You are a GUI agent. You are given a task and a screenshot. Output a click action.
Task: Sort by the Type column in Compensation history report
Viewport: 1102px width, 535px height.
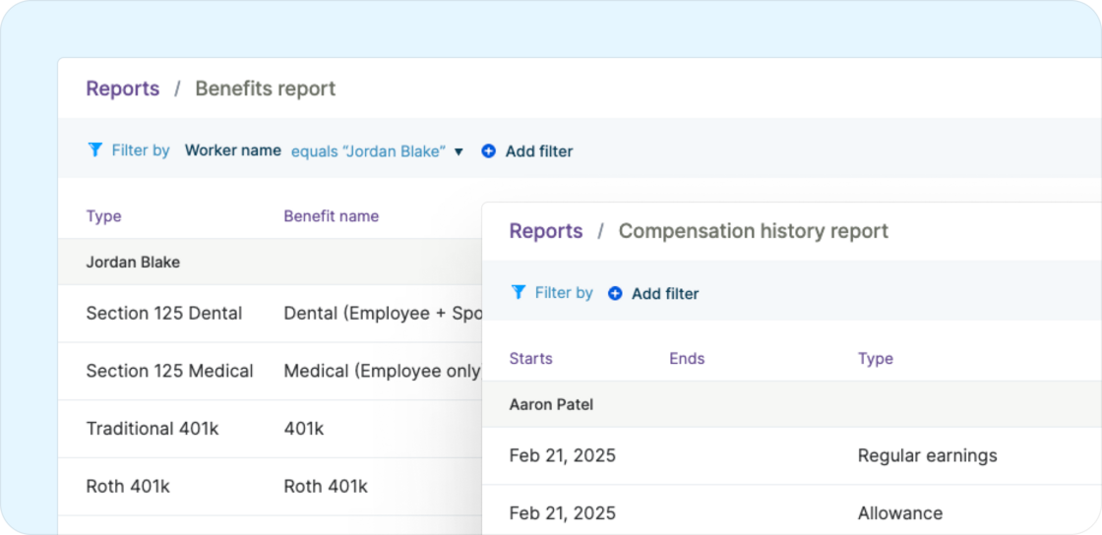click(x=876, y=359)
